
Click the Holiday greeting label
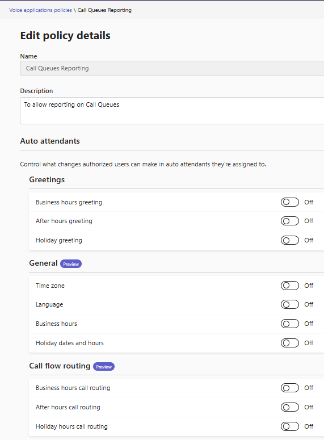coord(59,241)
